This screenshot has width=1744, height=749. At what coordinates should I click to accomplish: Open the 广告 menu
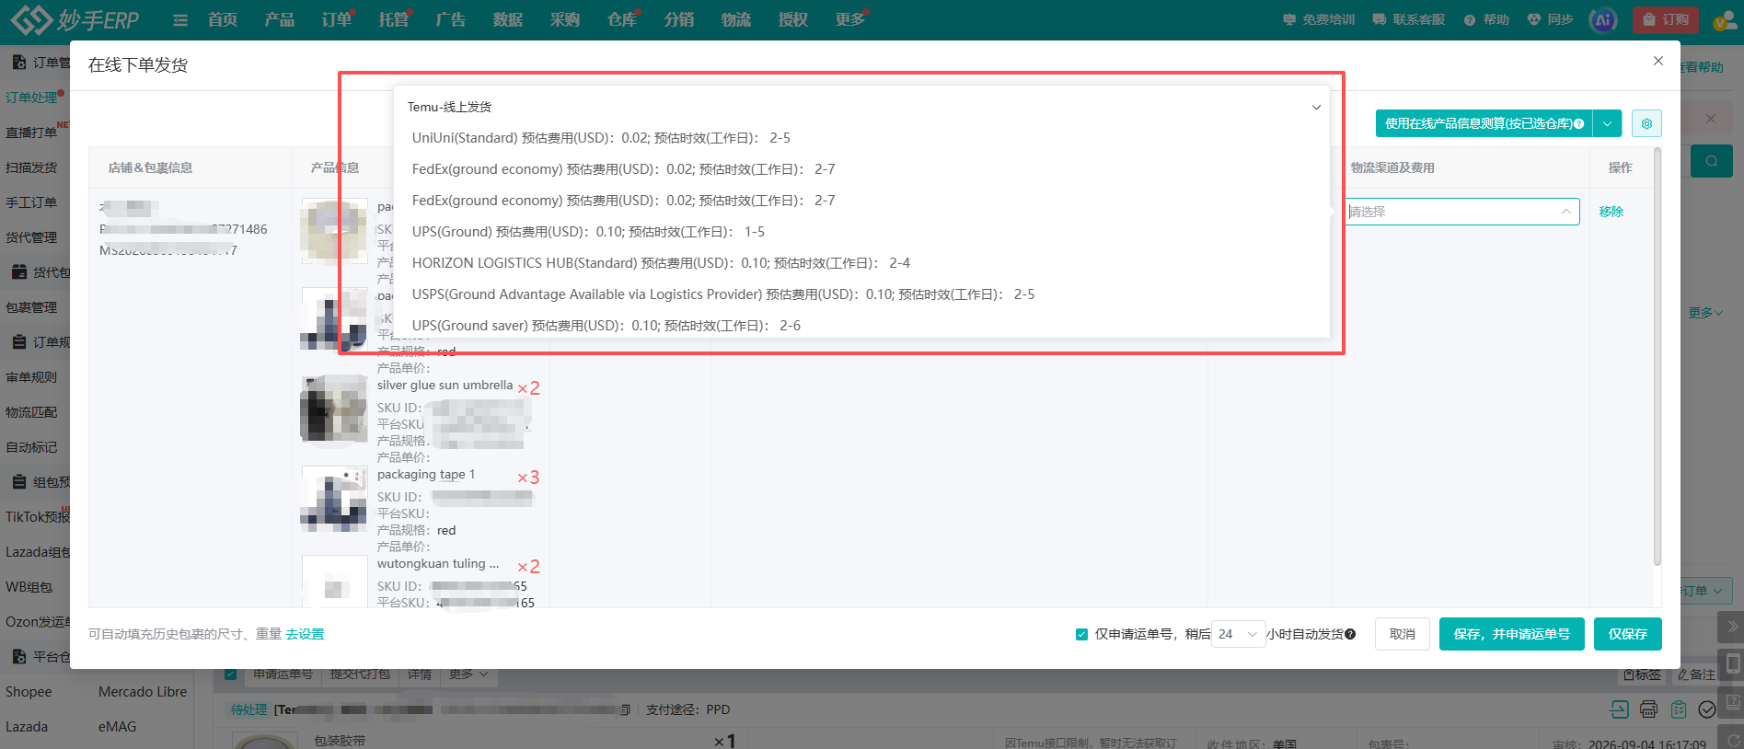pyautogui.click(x=451, y=19)
